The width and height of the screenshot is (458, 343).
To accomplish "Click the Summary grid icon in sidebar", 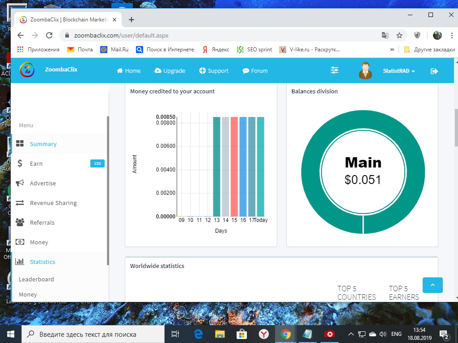I will point(20,144).
